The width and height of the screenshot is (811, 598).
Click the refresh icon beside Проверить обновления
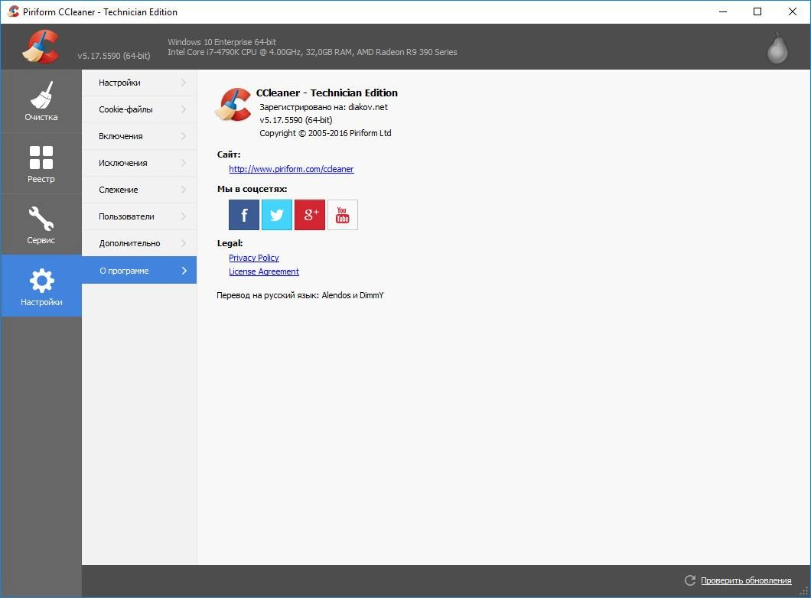tap(690, 580)
